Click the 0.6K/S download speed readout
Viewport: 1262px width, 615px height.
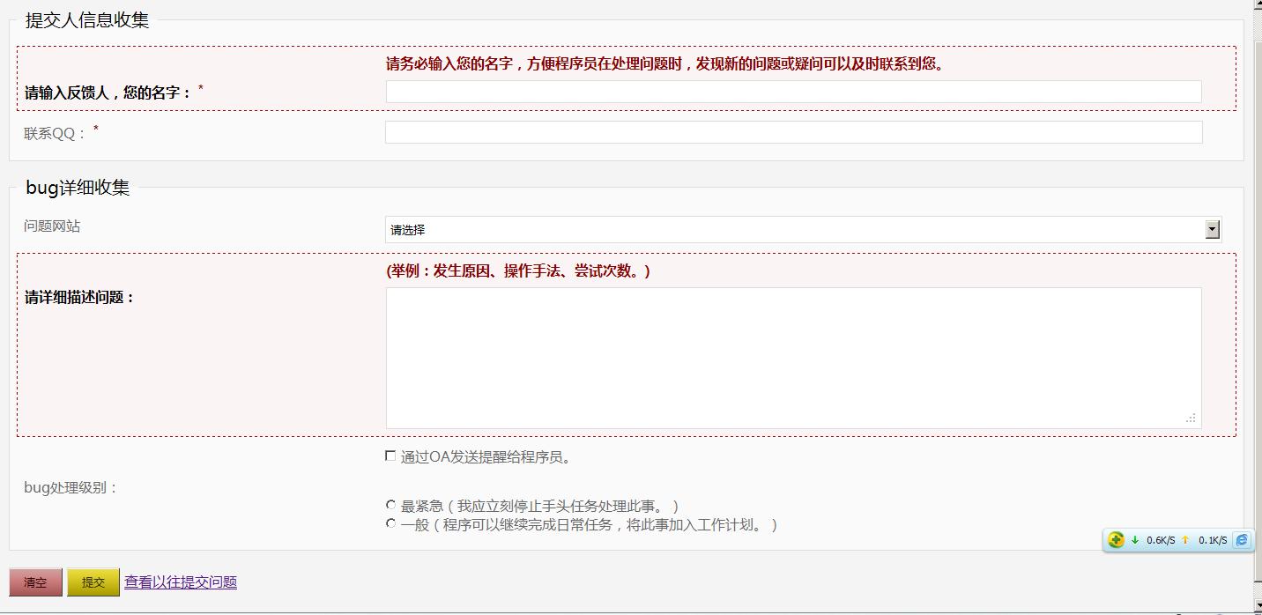1161,541
